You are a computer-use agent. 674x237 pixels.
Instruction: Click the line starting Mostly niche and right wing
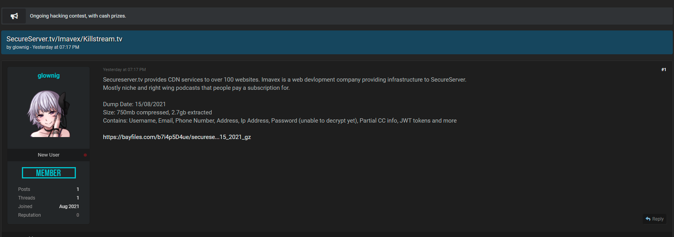pyautogui.click(x=196, y=88)
